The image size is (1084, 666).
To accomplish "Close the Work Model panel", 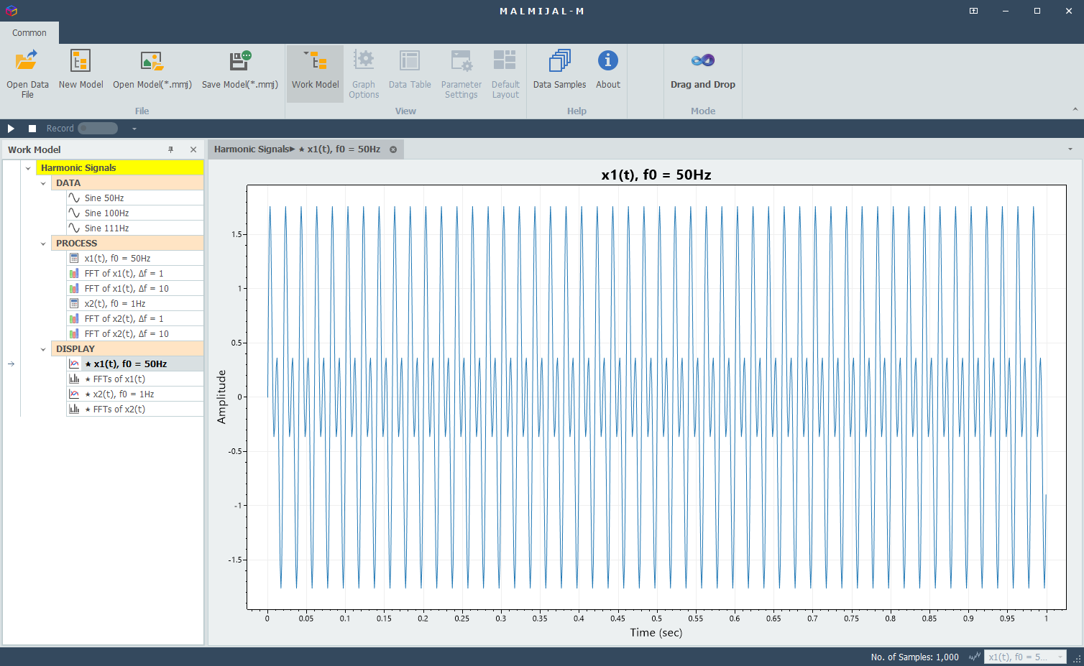I will (193, 149).
